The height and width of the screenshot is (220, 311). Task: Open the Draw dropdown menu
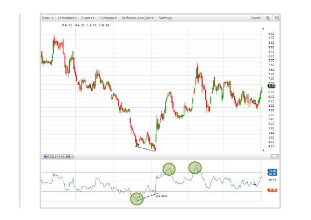click(x=47, y=18)
